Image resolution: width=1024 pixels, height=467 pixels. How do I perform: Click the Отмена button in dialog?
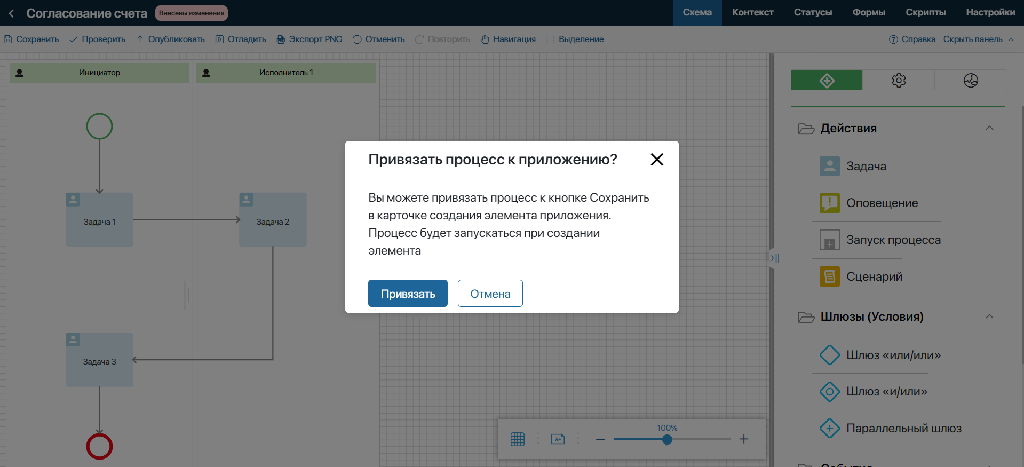click(490, 294)
